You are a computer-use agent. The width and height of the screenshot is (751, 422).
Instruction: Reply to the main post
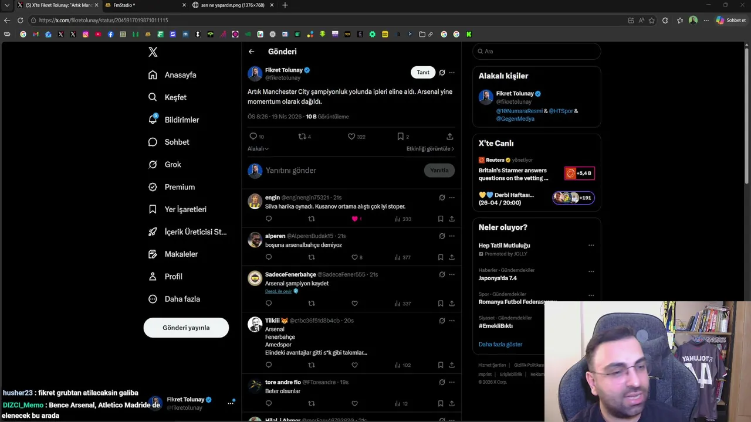click(253, 137)
